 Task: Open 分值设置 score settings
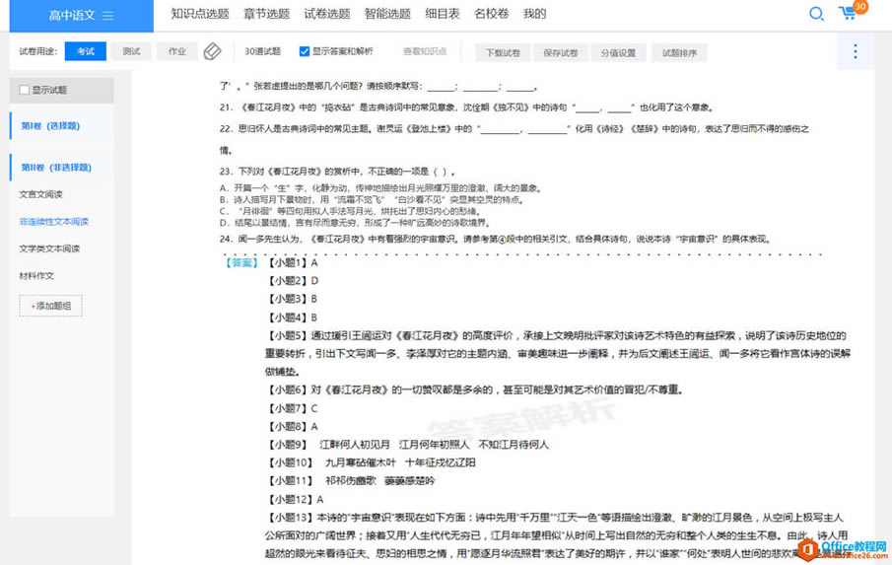tap(618, 52)
